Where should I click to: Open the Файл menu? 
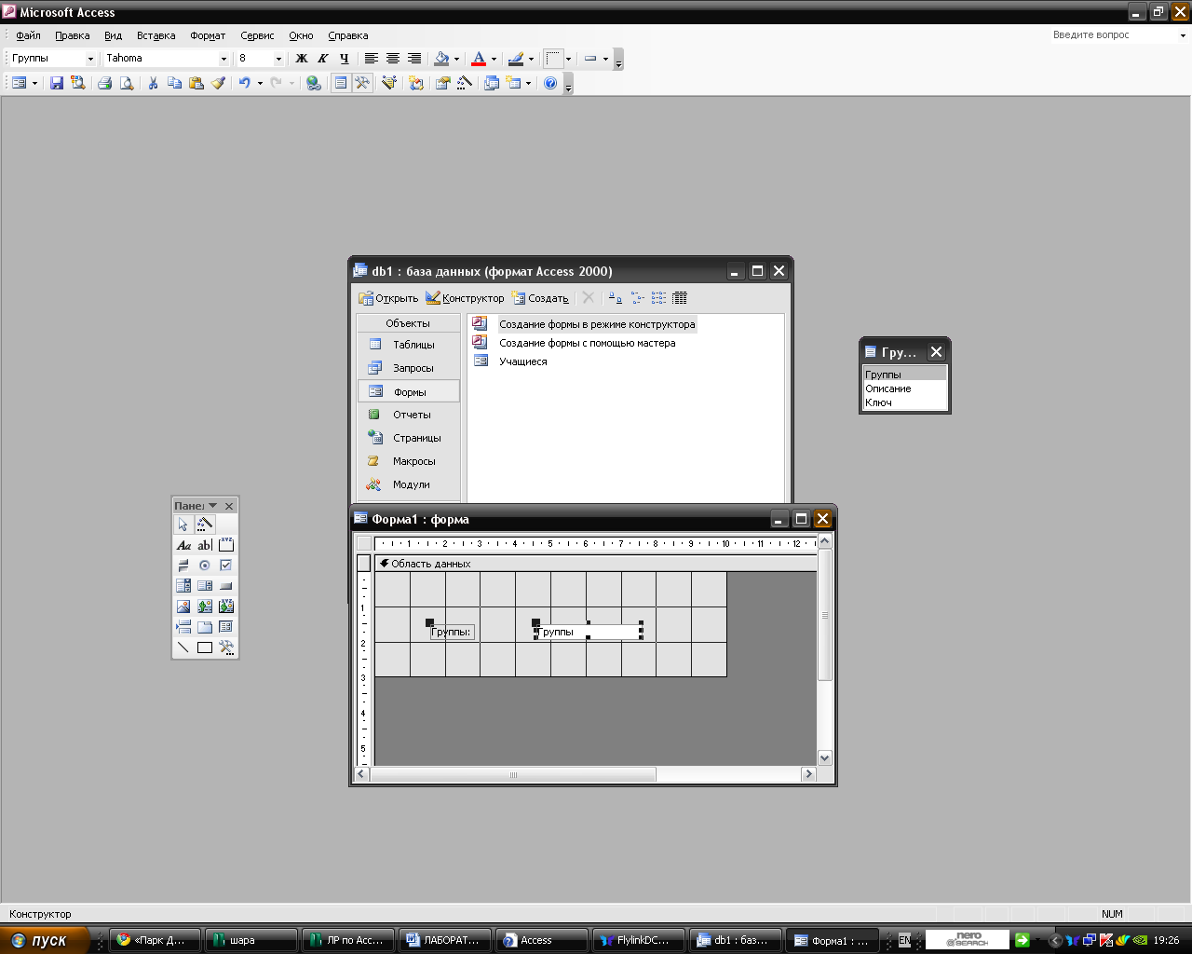[28, 35]
